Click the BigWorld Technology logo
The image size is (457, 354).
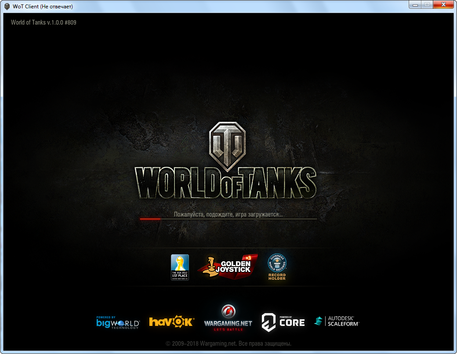[x=118, y=322]
